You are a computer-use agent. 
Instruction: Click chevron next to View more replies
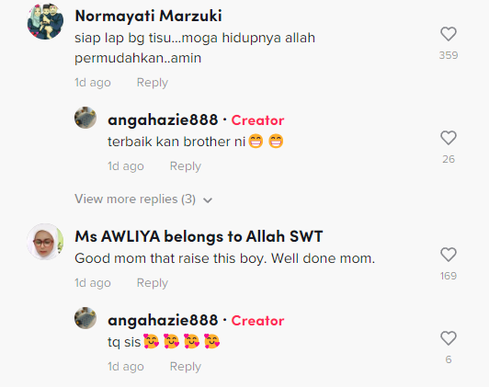[208, 200]
